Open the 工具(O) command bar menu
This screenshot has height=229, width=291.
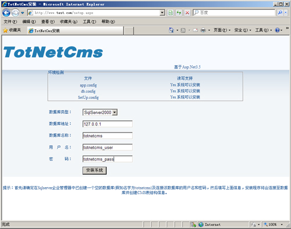[264, 30]
